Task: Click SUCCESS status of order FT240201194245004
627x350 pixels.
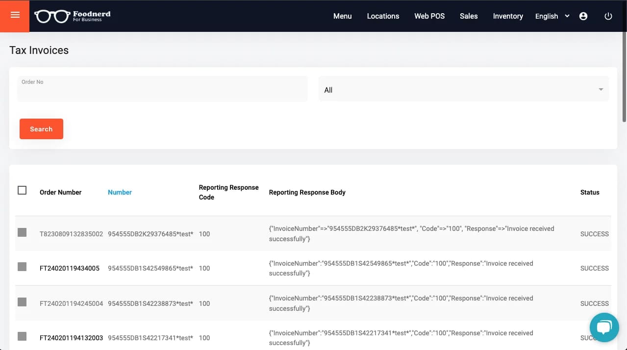Action: (x=595, y=303)
